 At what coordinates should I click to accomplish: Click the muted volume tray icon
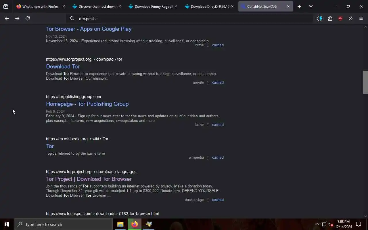point(331,224)
